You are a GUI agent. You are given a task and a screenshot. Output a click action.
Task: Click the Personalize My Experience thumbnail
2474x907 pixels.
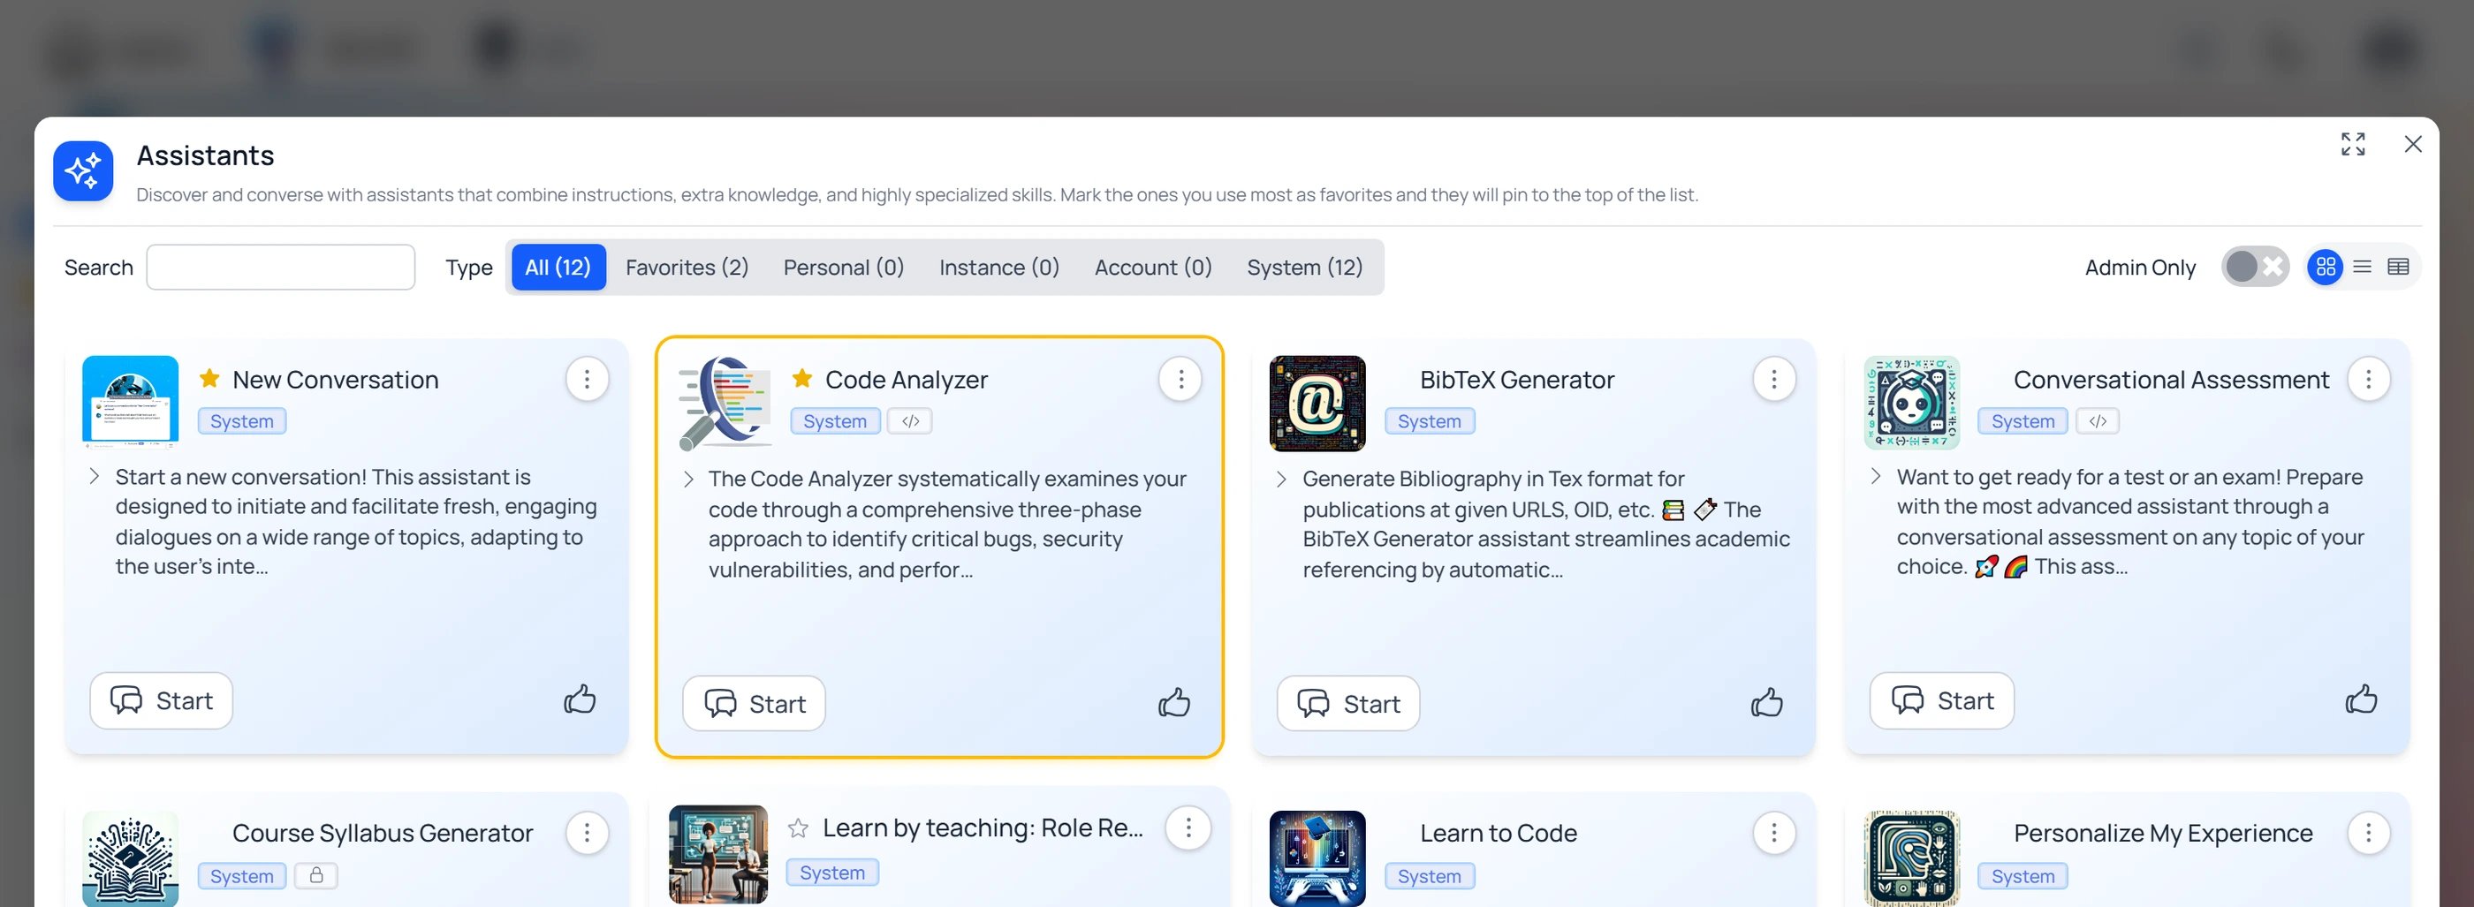(x=1911, y=858)
